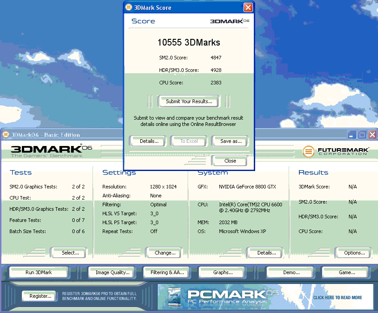Open the Graphs tool
This screenshot has height=313, width=378.
point(223,272)
